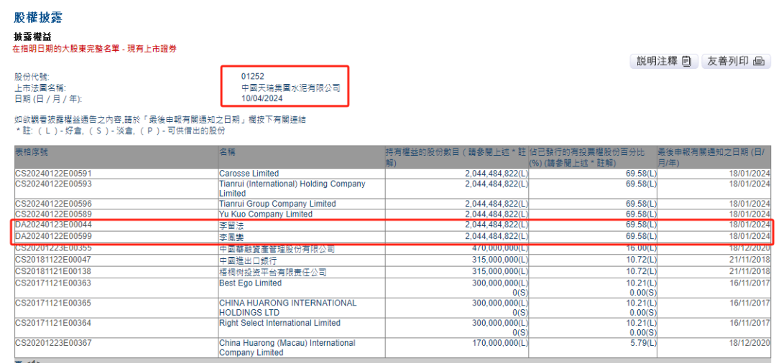Open 18/01/2024 notice date for Carosse Limited

749,174
